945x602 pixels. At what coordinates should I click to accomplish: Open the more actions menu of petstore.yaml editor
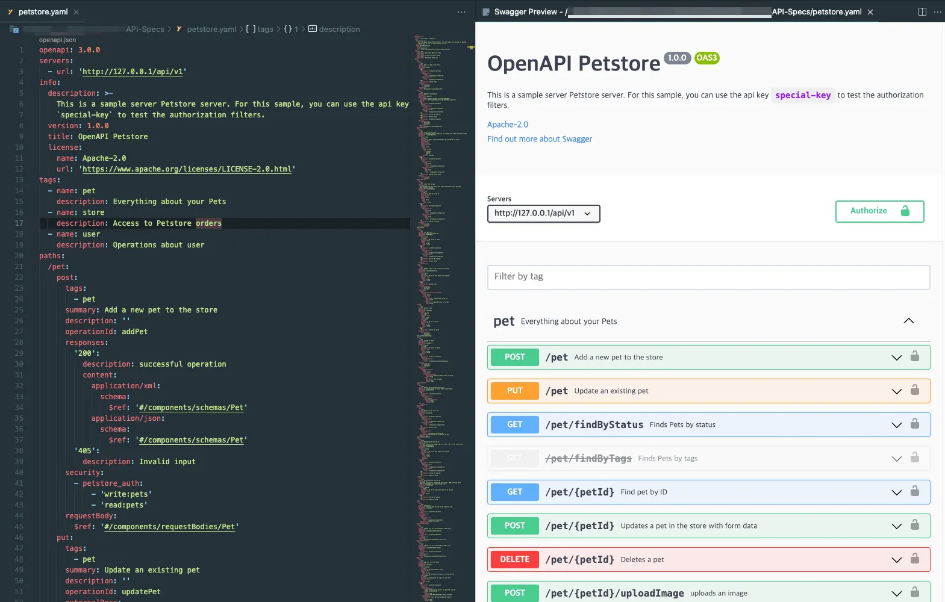tap(461, 11)
